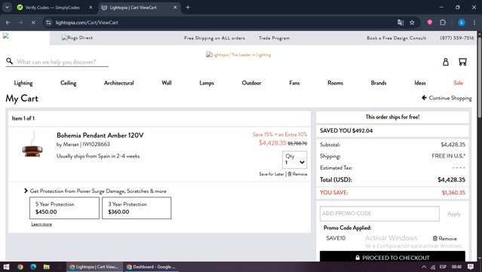
Task: Click Save for Later on Bohemia Pendant
Action: (272, 174)
